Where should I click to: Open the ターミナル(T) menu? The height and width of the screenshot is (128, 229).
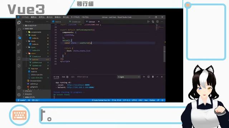tap(75, 17)
